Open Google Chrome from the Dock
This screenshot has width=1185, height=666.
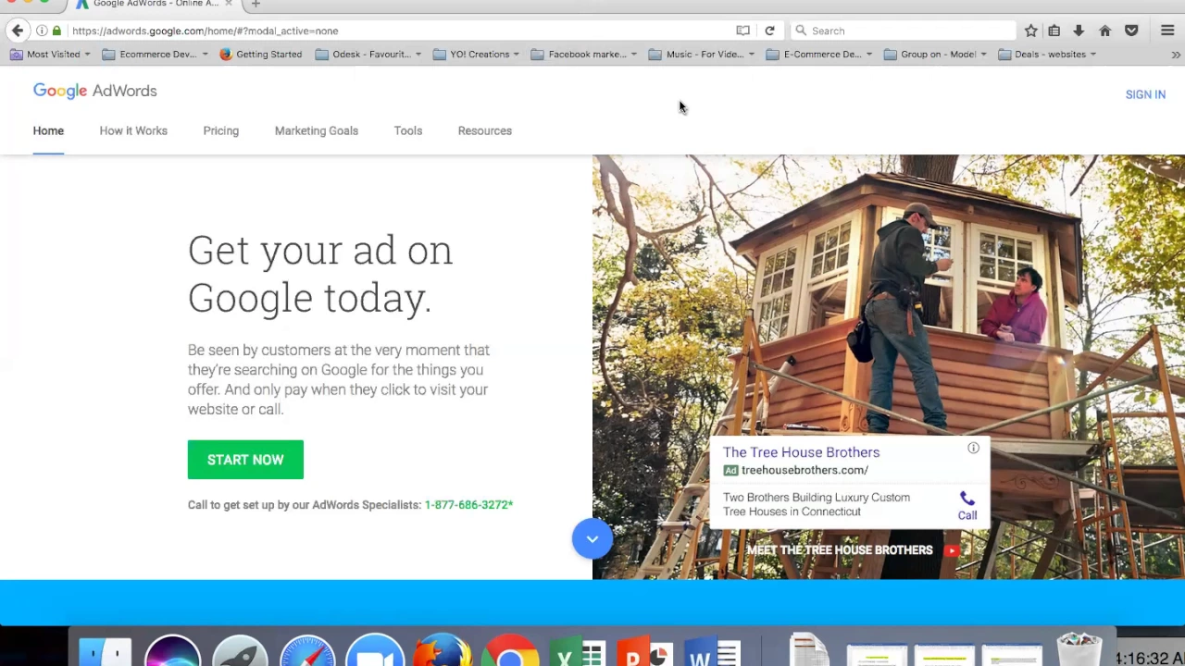[x=510, y=651]
